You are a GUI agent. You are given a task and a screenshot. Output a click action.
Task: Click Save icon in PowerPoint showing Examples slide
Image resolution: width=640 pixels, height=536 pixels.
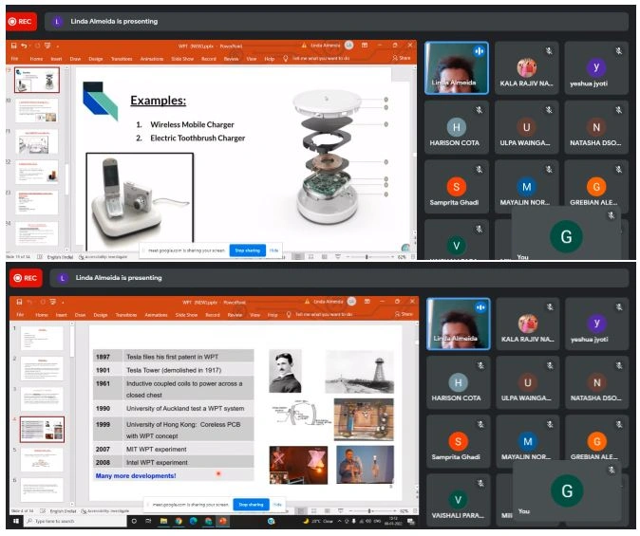point(14,46)
